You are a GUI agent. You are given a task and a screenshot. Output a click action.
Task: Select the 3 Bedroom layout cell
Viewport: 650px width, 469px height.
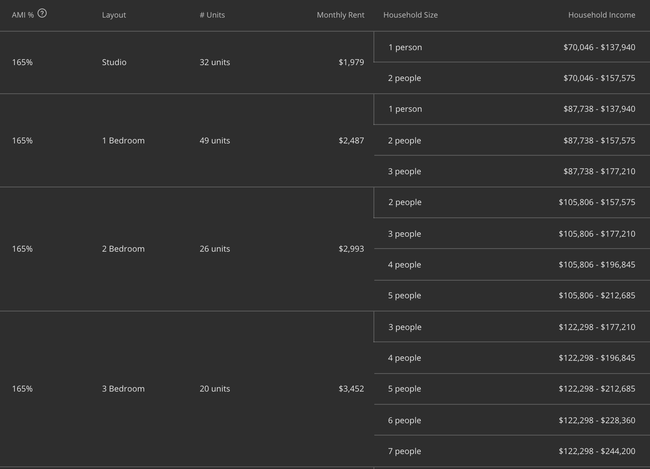pos(123,389)
